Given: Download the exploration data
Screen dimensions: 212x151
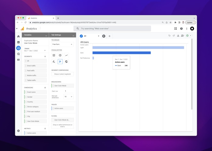Looking at the screenshot, I should point(178,36).
